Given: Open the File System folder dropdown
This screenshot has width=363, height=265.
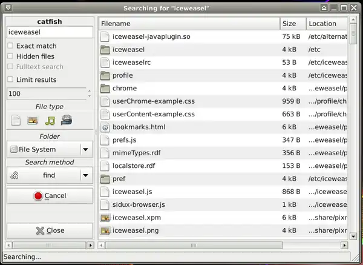Looking at the screenshot, I should [x=85, y=149].
